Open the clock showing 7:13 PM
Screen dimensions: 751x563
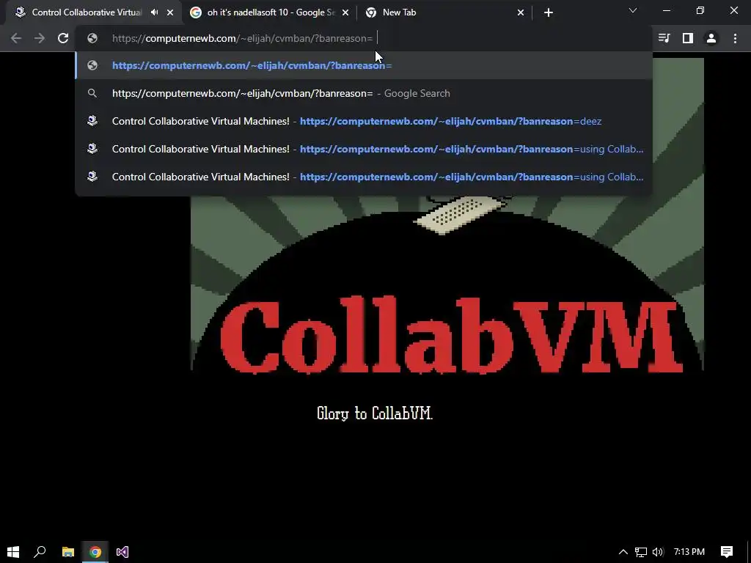(689, 552)
